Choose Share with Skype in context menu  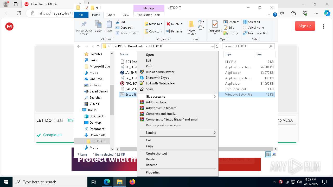pyautogui.click(x=178, y=78)
